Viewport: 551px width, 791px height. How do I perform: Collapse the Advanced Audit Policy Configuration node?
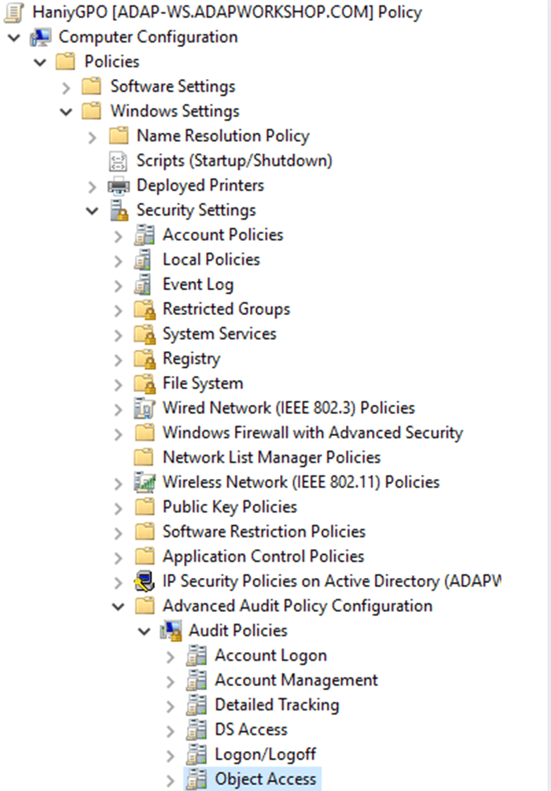click(118, 607)
